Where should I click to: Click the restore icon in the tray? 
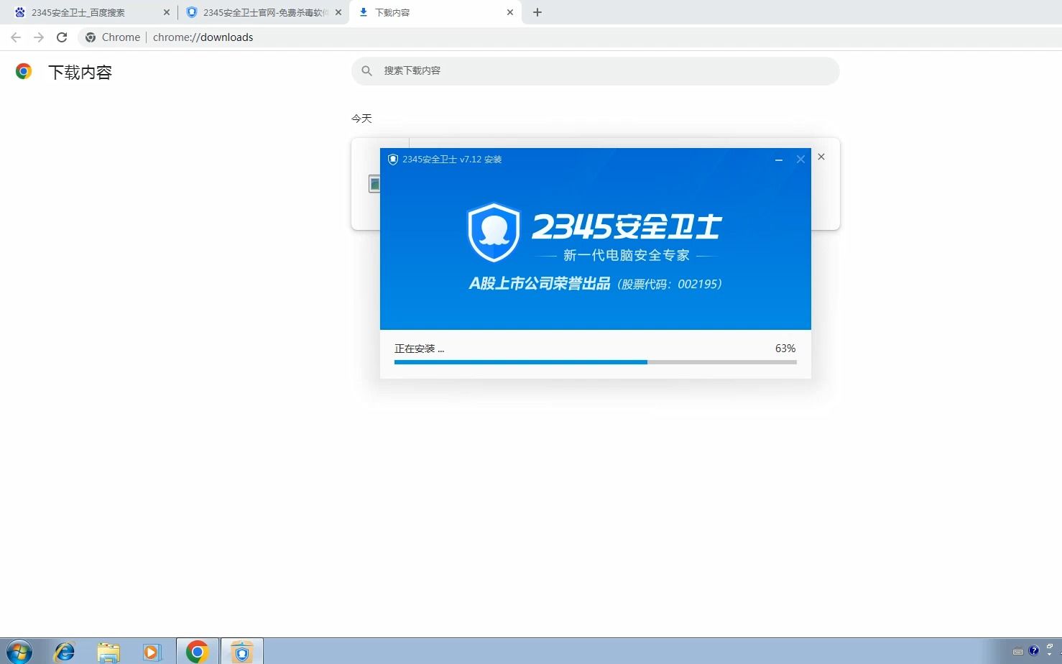1050,647
